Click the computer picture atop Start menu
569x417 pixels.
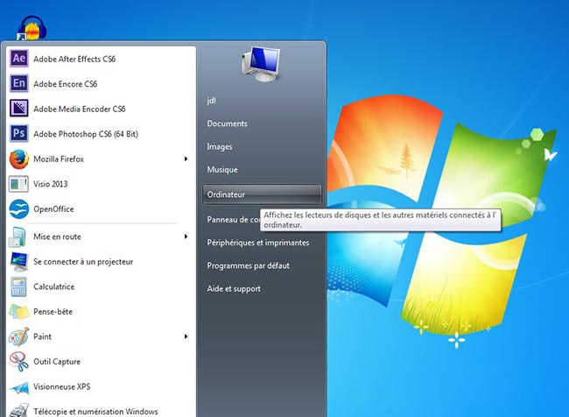pos(261,64)
